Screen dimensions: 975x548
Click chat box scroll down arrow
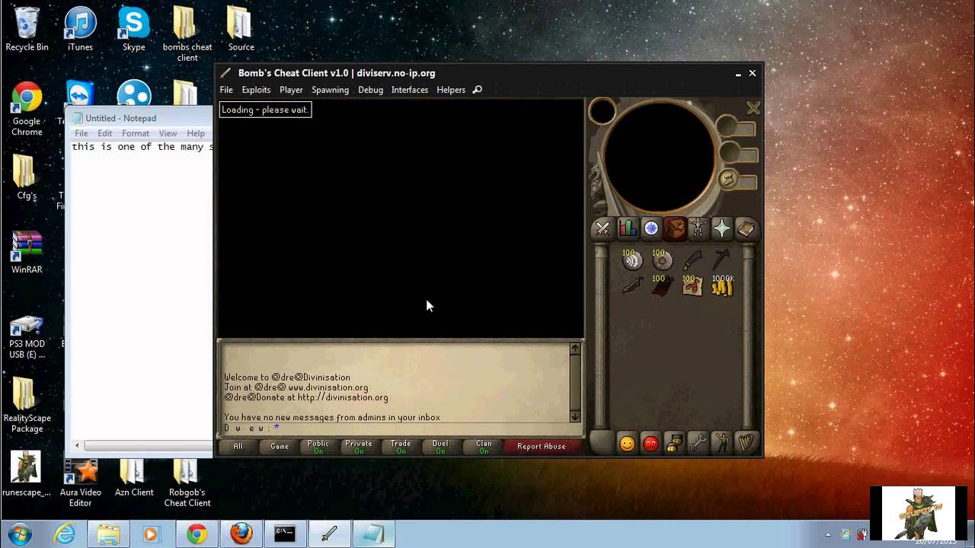tap(575, 416)
